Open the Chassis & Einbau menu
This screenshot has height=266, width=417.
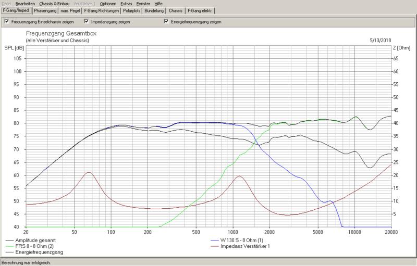point(55,4)
